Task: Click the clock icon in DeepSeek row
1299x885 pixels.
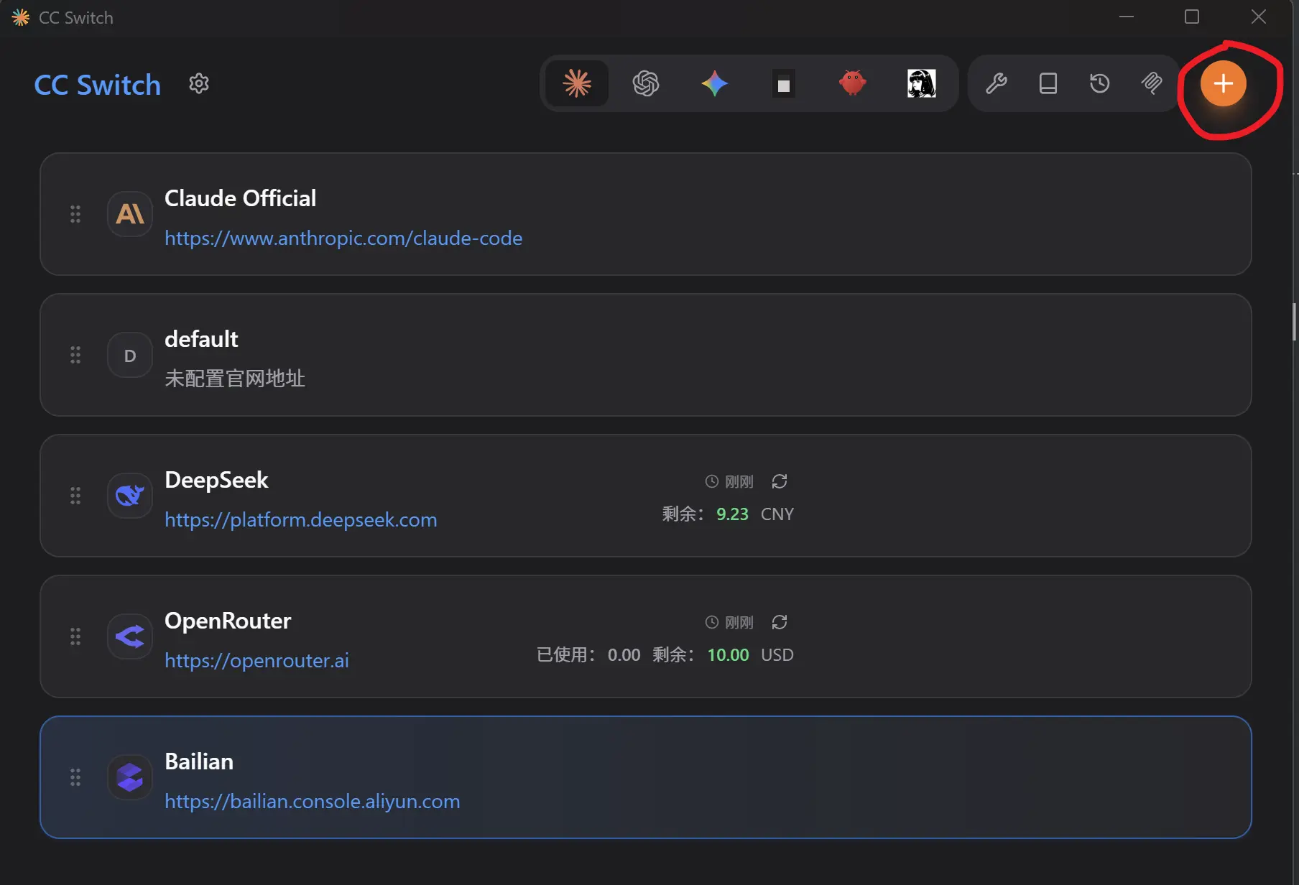Action: (x=711, y=481)
